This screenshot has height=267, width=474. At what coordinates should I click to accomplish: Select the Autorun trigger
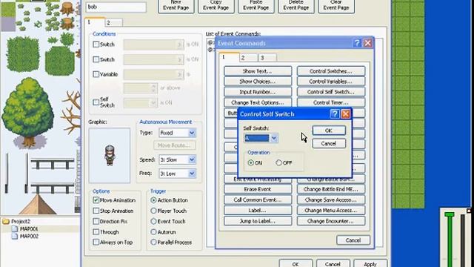(x=153, y=232)
